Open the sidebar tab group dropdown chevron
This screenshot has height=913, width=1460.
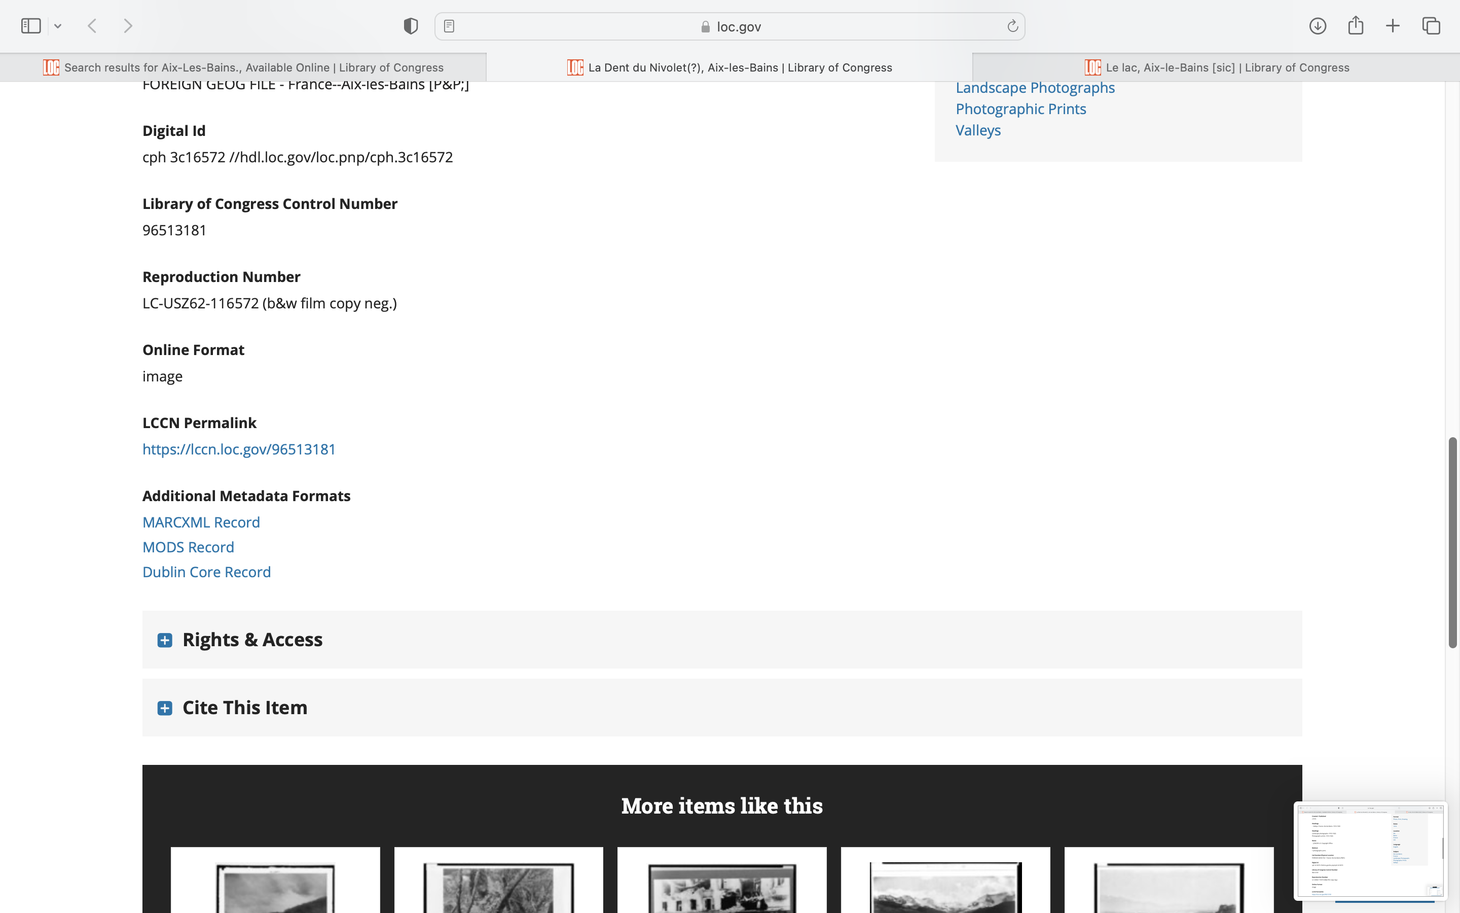coord(58,26)
